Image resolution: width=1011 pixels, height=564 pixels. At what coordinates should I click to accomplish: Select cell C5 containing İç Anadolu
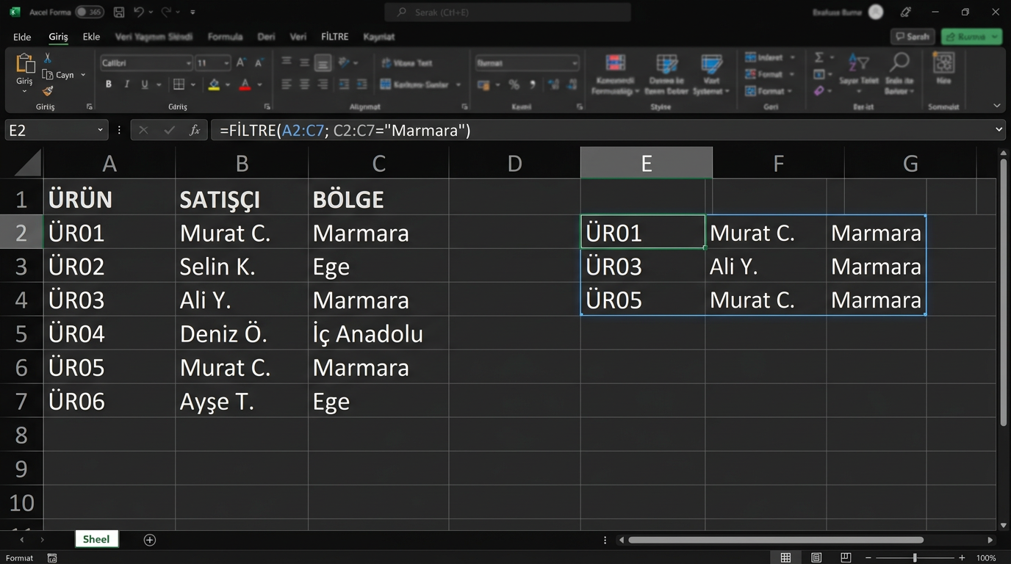click(x=378, y=333)
